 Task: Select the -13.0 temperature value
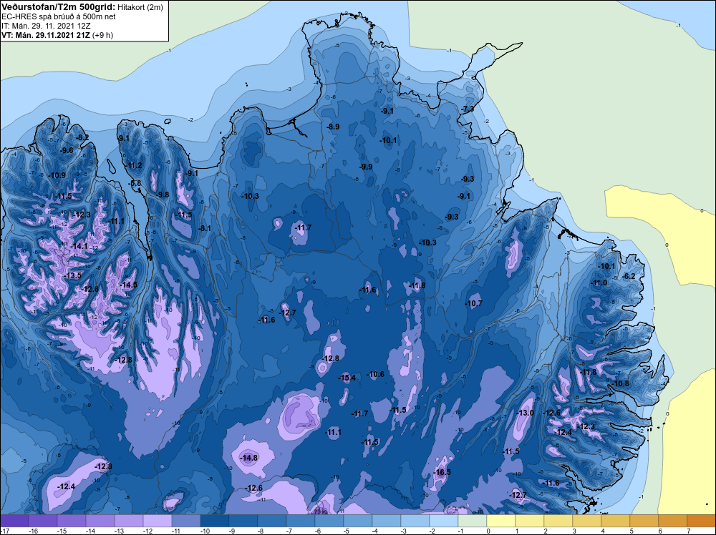(x=525, y=413)
